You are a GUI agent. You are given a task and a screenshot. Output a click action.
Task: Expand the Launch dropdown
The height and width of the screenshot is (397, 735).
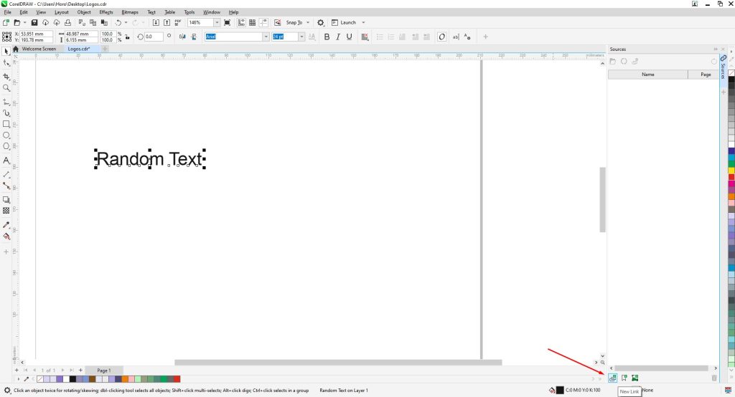(363, 22)
